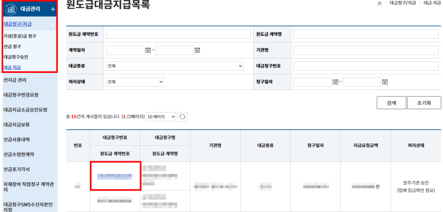Click the 원도급 계약명 input field
The image size is (443, 212).
tap(366, 34)
